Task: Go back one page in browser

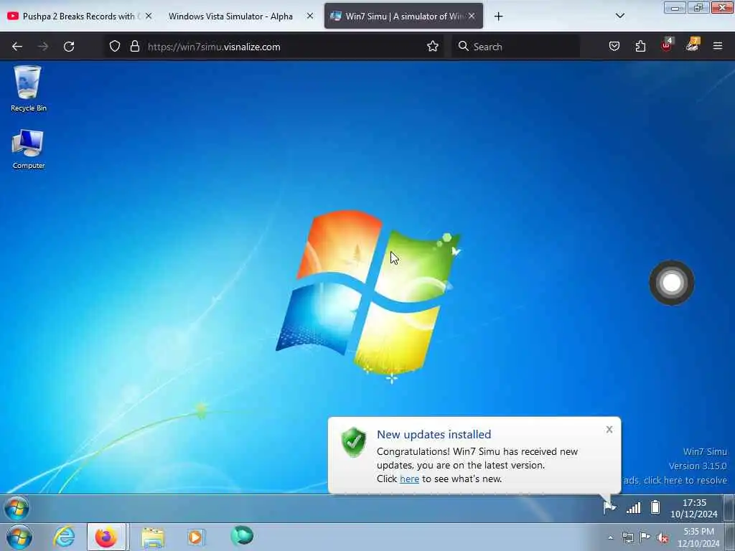Action: click(x=17, y=47)
